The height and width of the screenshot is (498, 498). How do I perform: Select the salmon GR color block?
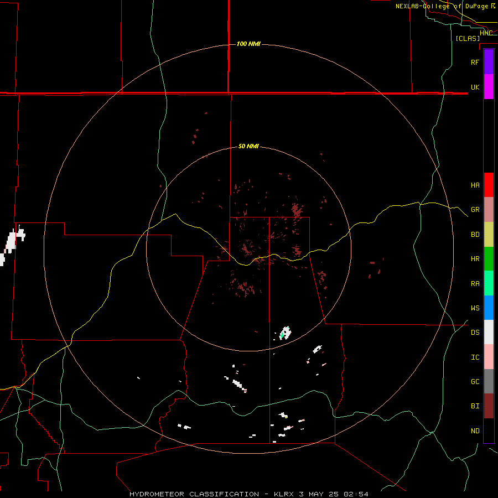(x=489, y=210)
